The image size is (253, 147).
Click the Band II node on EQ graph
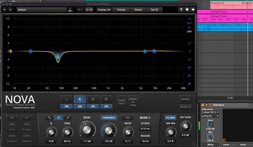pyautogui.click(x=58, y=56)
